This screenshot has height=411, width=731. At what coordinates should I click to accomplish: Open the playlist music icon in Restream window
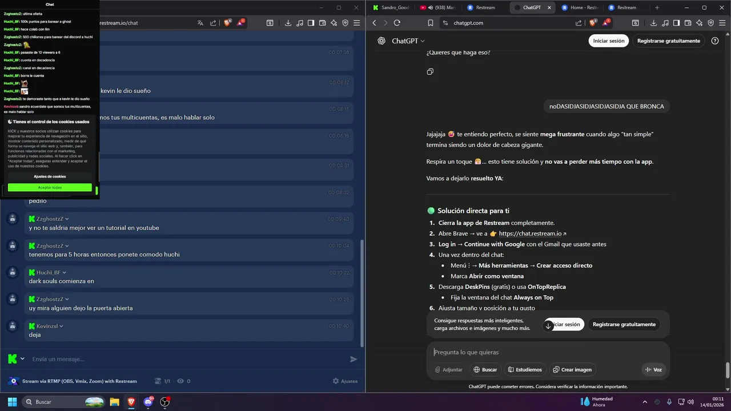tap(299, 23)
